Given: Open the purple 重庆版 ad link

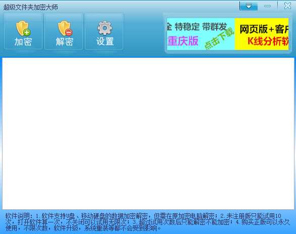Looking at the screenshot, I should pyautogui.click(x=183, y=41).
